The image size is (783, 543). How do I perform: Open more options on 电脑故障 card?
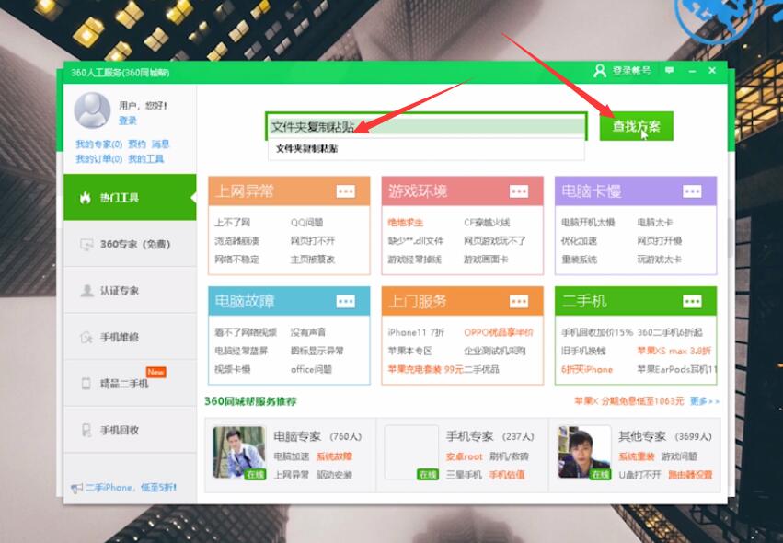coord(346,301)
